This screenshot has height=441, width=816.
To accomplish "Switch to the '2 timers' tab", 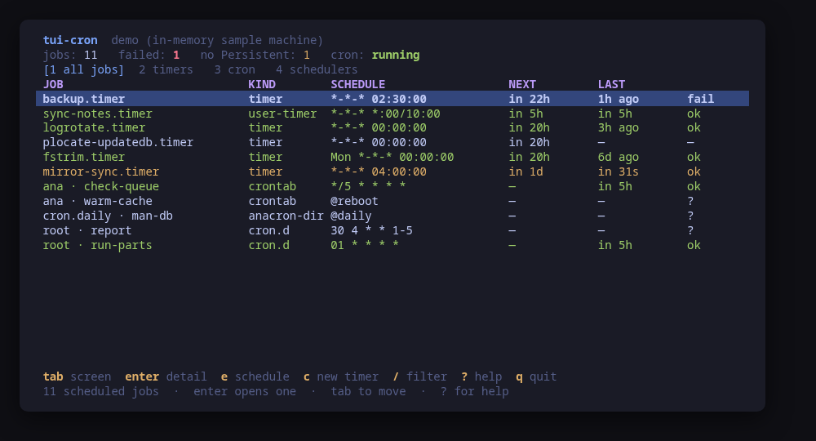I will click(166, 69).
